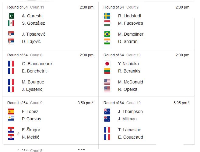Viewport: 200px width, 152px height.
Task: Click Hungary flag beside M. Fucsovics
Action: [x=107, y=23]
